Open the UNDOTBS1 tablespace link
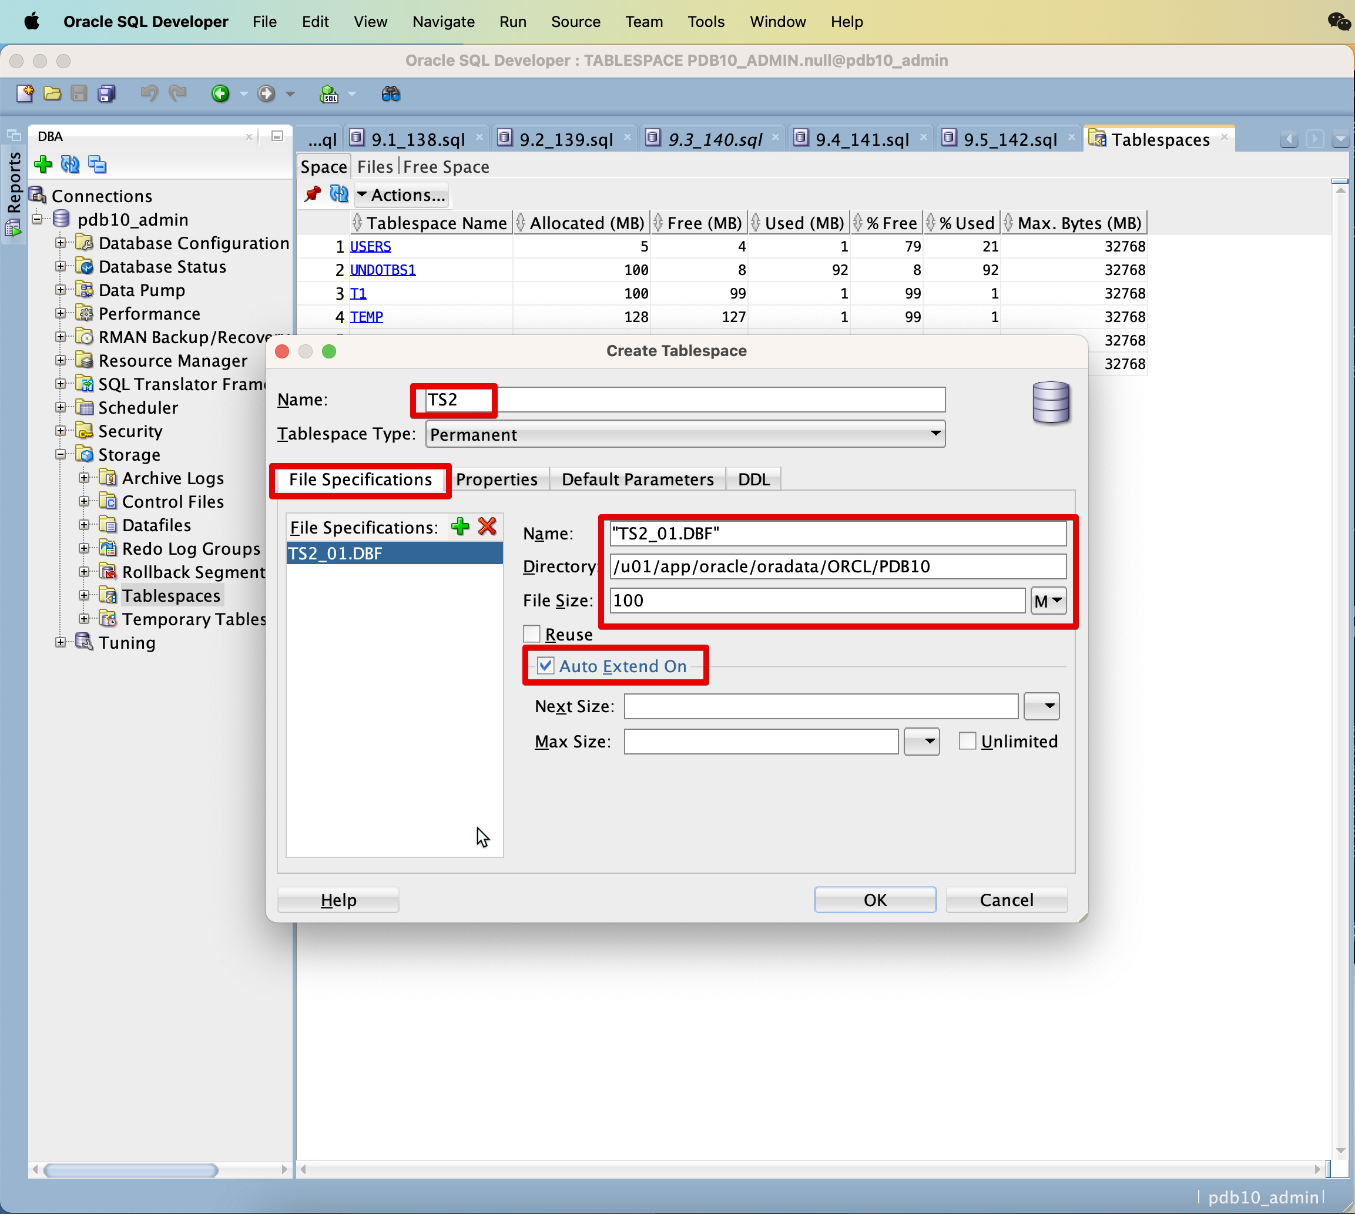1355x1214 pixels. click(383, 270)
